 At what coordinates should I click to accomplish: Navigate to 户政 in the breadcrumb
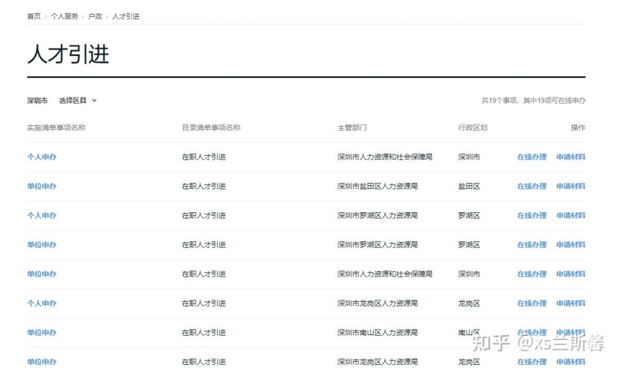95,16
